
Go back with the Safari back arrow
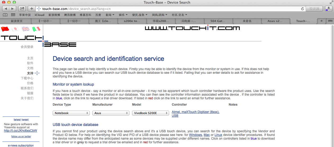tap(6, 9)
